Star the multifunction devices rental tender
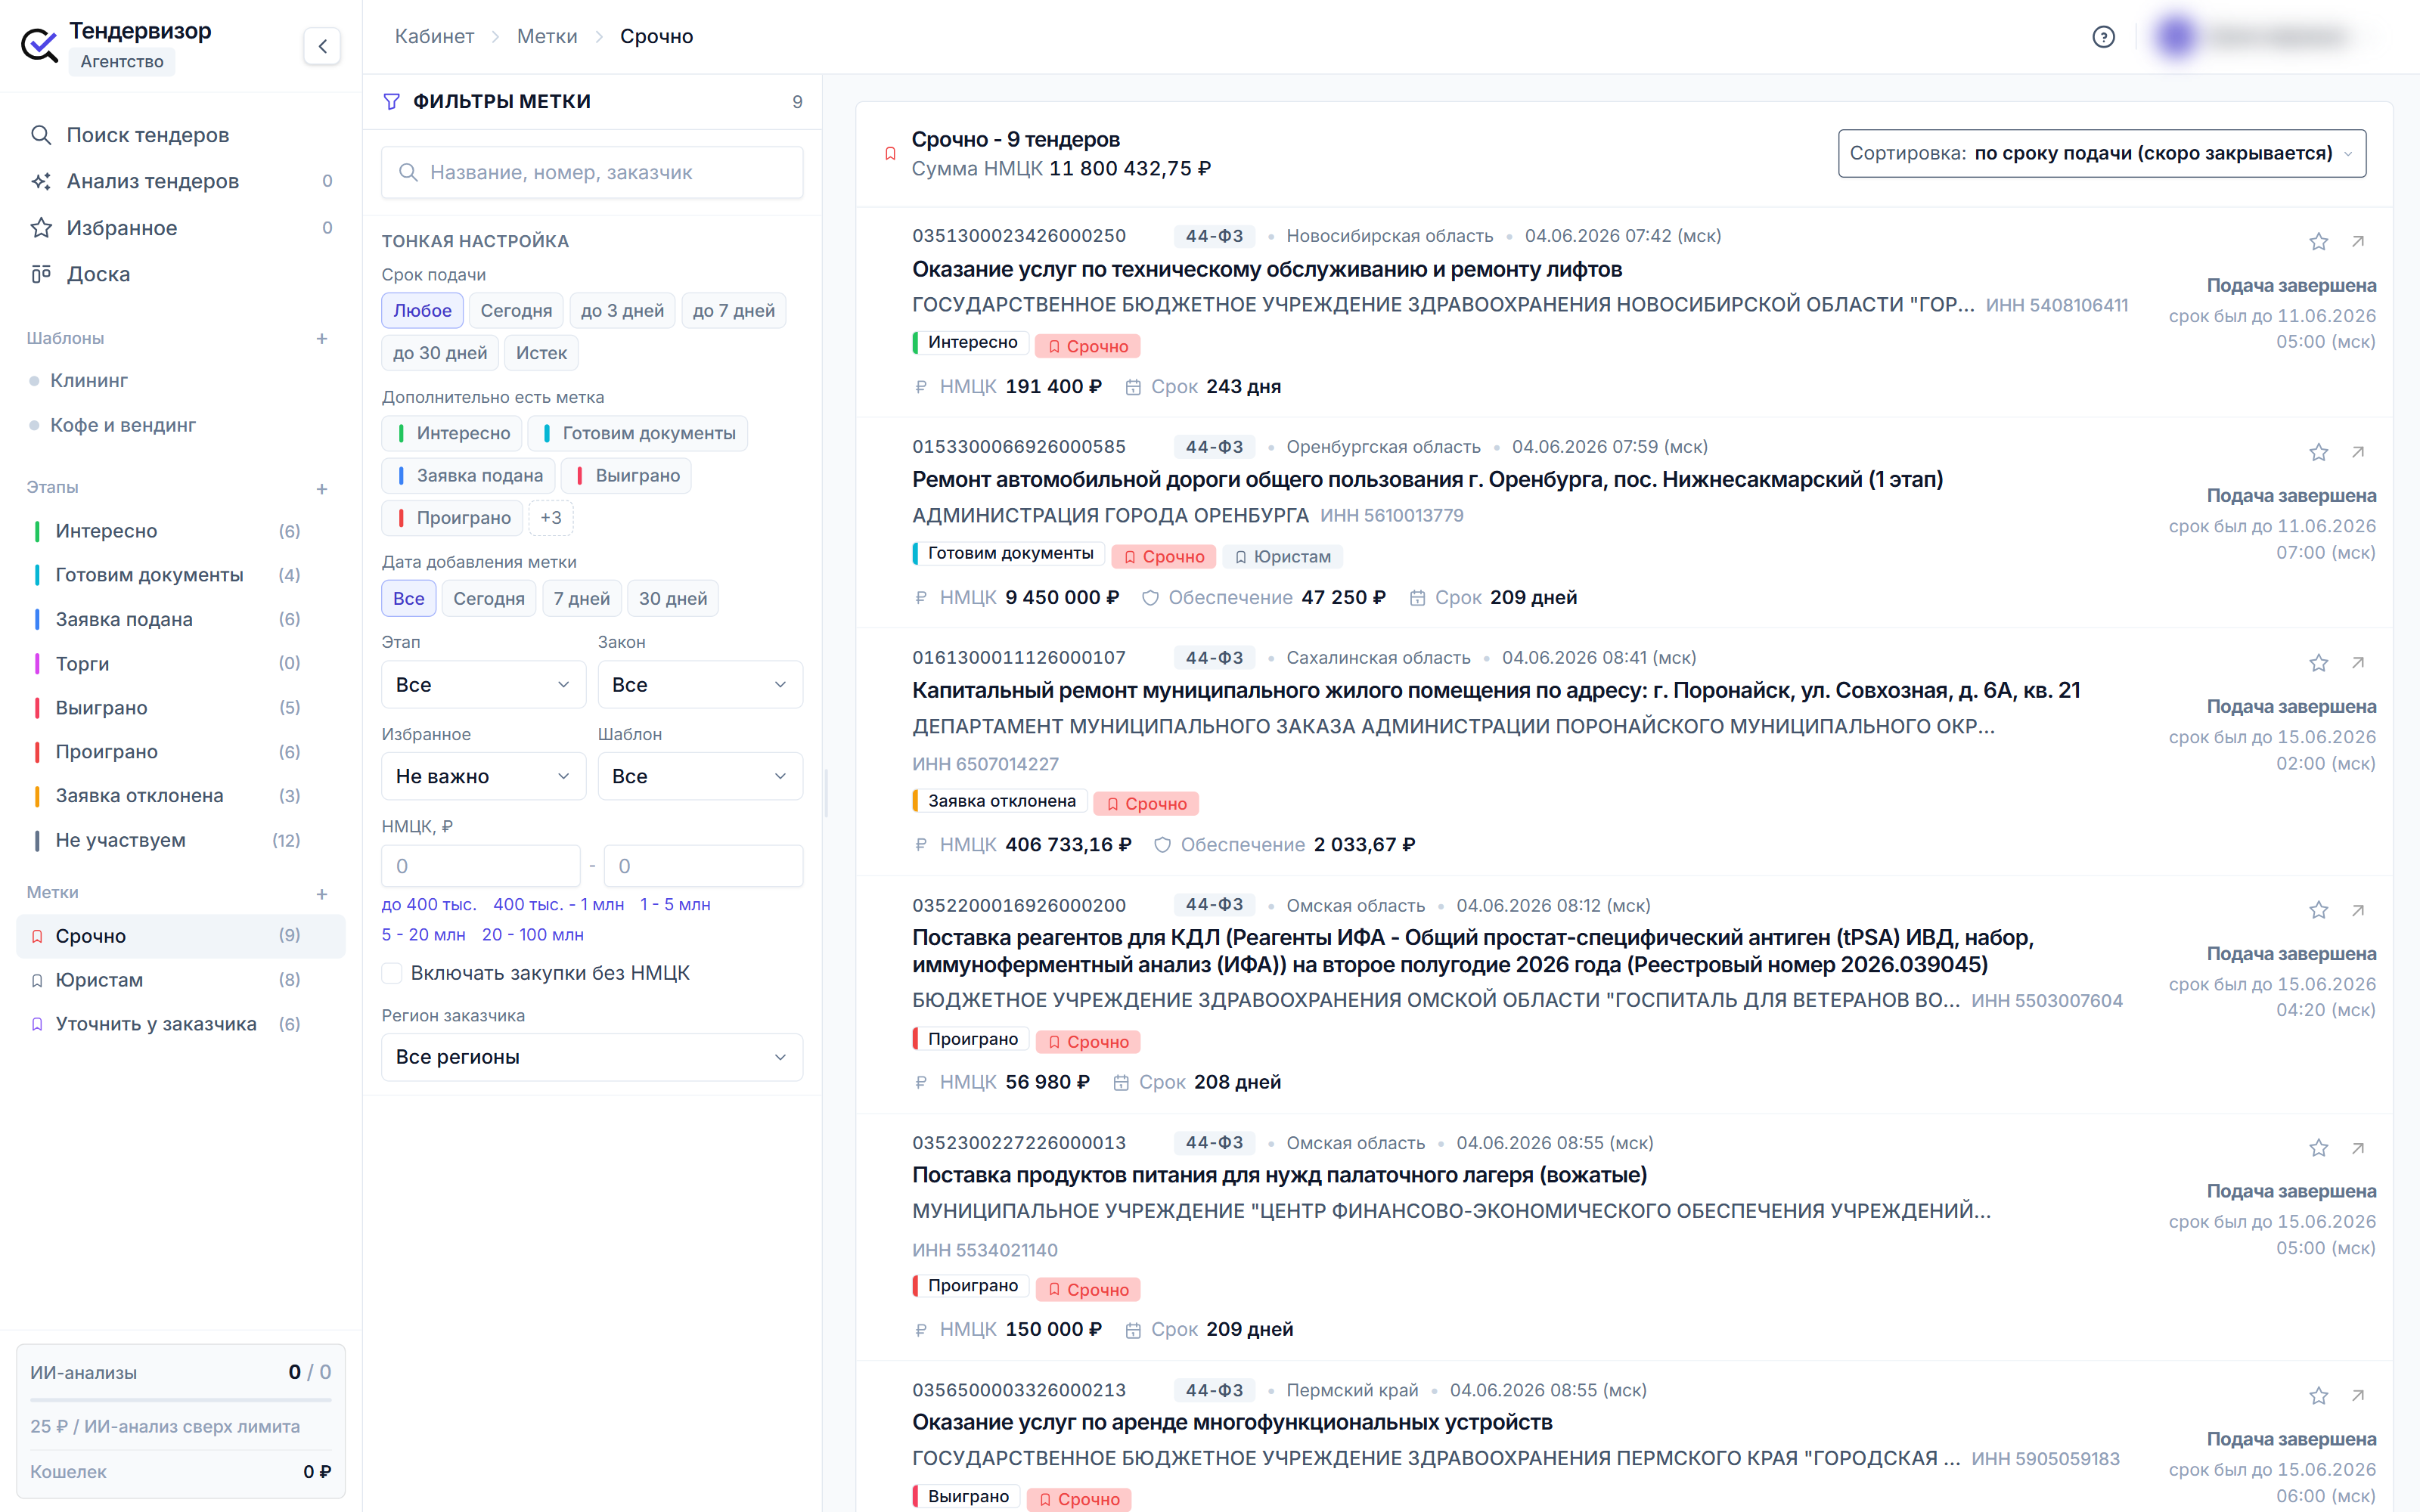 click(x=2318, y=1396)
